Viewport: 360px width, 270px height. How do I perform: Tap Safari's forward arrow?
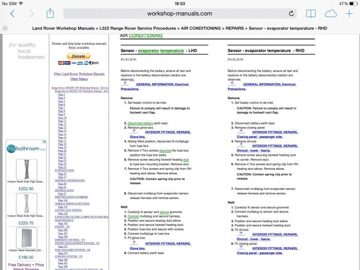point(32,14)
